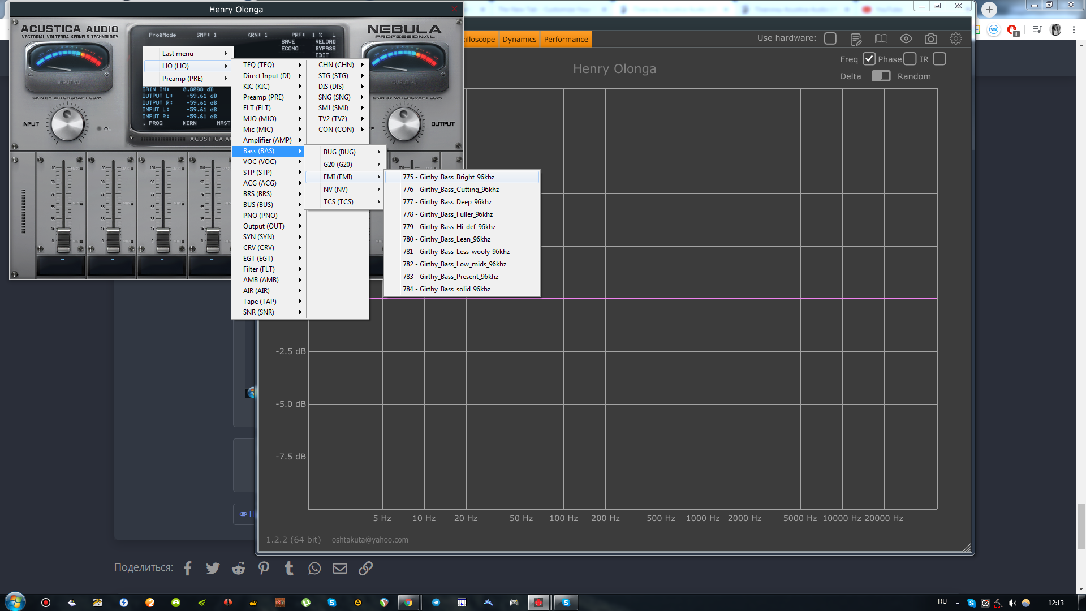Take snapshot with camera icon

(x=930, y=39)
